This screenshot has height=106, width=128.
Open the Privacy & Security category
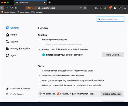[18, 49]
